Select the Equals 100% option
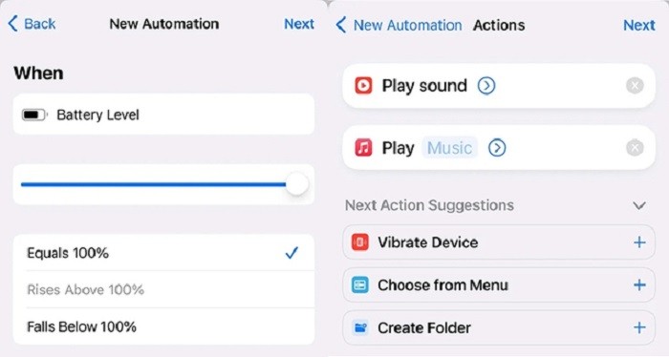The width and height of the screenshot is (669, 357). tap(163, 253)
